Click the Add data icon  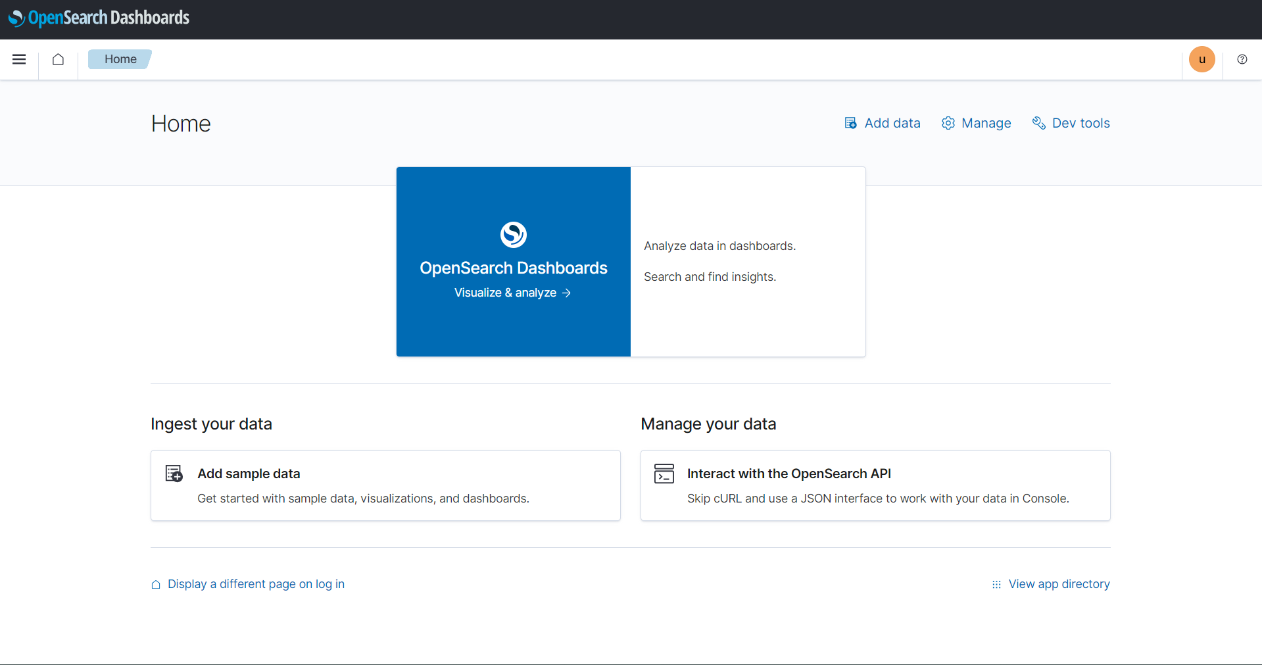click(x=850, y=123)
